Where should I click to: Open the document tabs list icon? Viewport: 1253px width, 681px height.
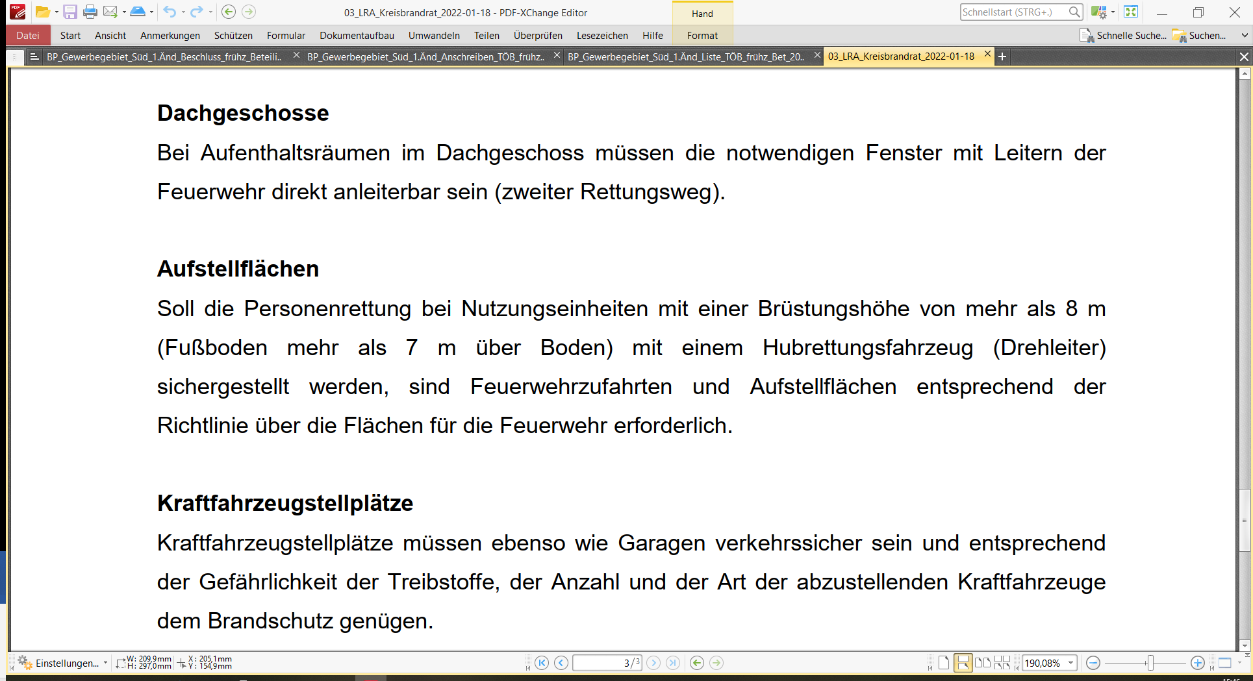pos(34,57)
